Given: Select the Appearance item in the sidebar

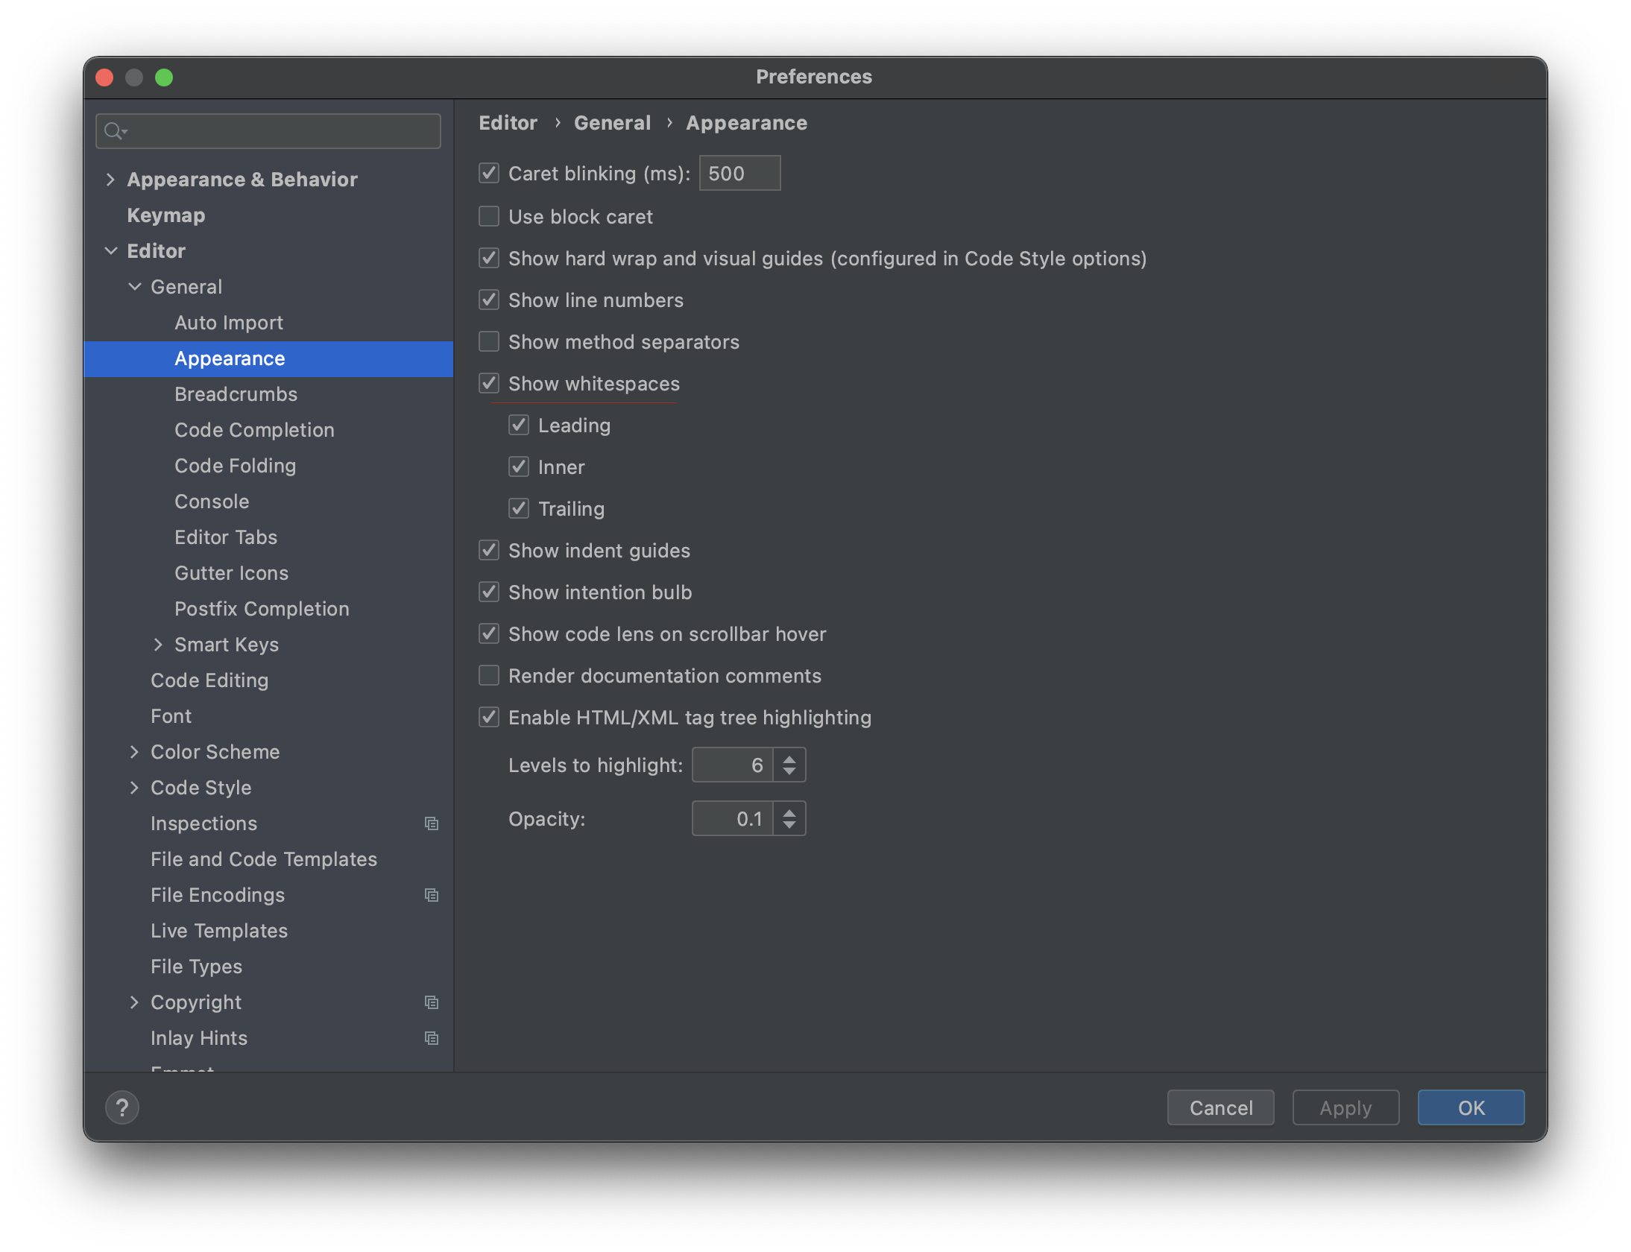Looking at the screenshot, I should point(230,358).
